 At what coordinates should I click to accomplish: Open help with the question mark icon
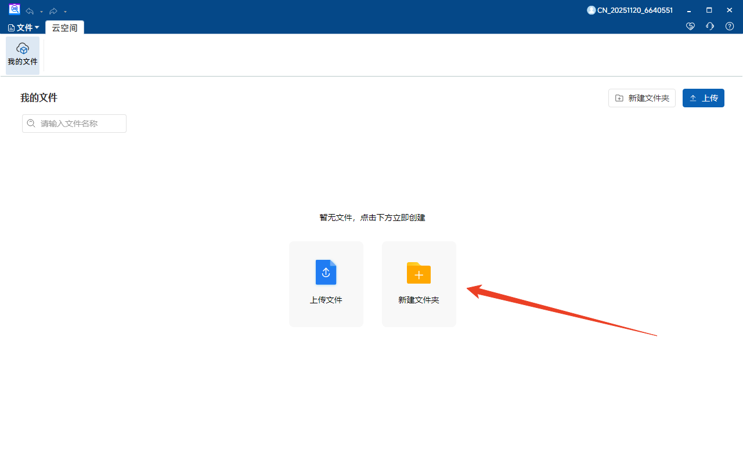coord(729,26)
